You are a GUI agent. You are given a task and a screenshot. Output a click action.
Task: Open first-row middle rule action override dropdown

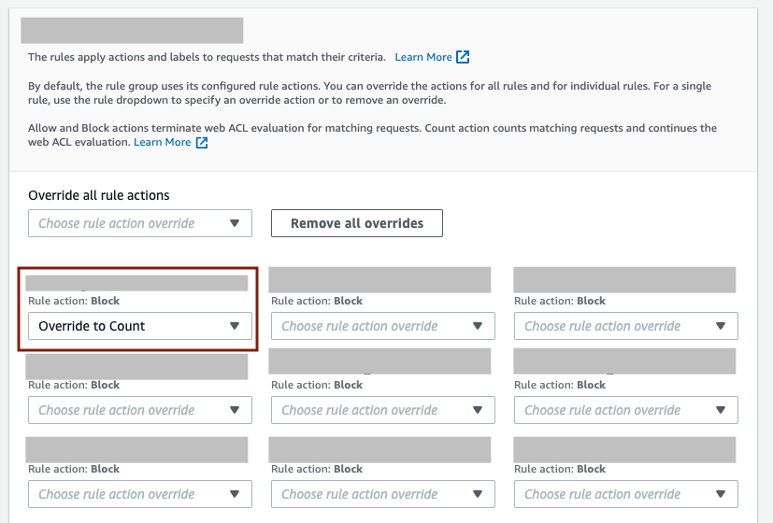[382, 326]
